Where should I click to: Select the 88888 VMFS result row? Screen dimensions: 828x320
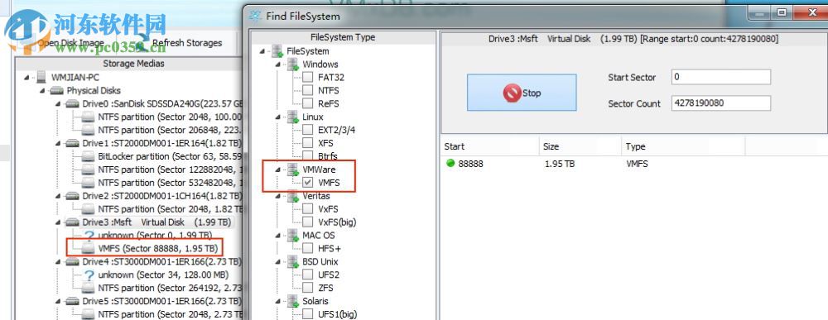click(633, 164)
